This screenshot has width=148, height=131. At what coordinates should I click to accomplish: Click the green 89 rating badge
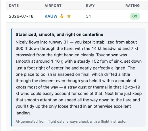pyautogui.click(x=135, y=16)
